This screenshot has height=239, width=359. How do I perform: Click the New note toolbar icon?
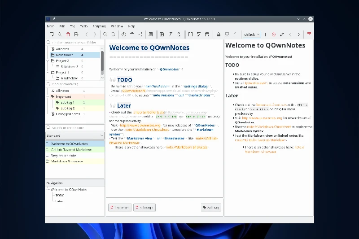coord(52,35)
